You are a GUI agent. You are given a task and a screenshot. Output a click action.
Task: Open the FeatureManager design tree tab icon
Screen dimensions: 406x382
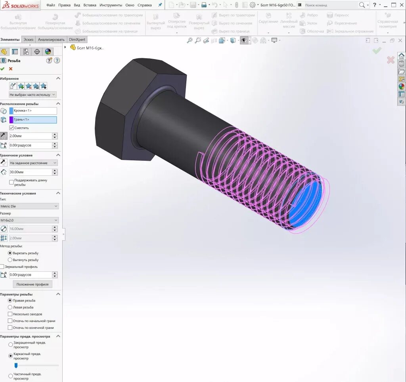4,52
